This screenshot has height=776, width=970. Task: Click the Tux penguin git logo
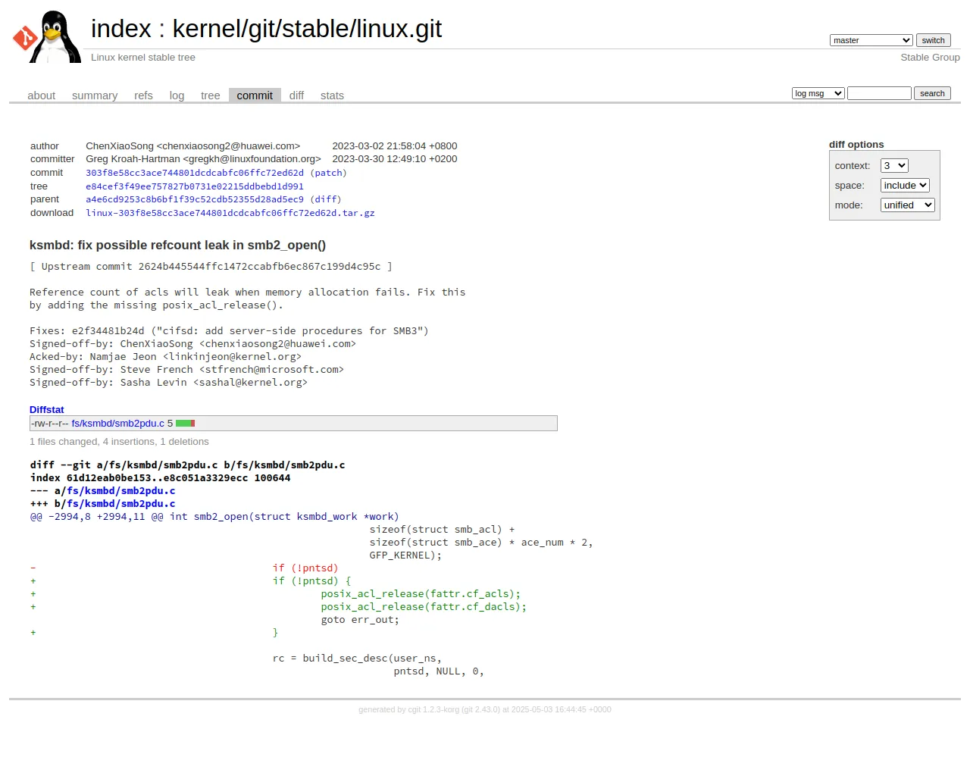click(x=47, y=36)
